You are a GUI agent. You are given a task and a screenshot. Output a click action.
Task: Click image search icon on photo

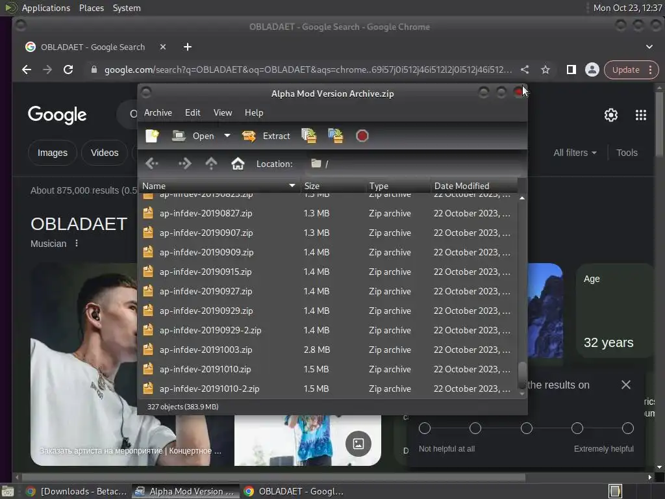[358, 444]
